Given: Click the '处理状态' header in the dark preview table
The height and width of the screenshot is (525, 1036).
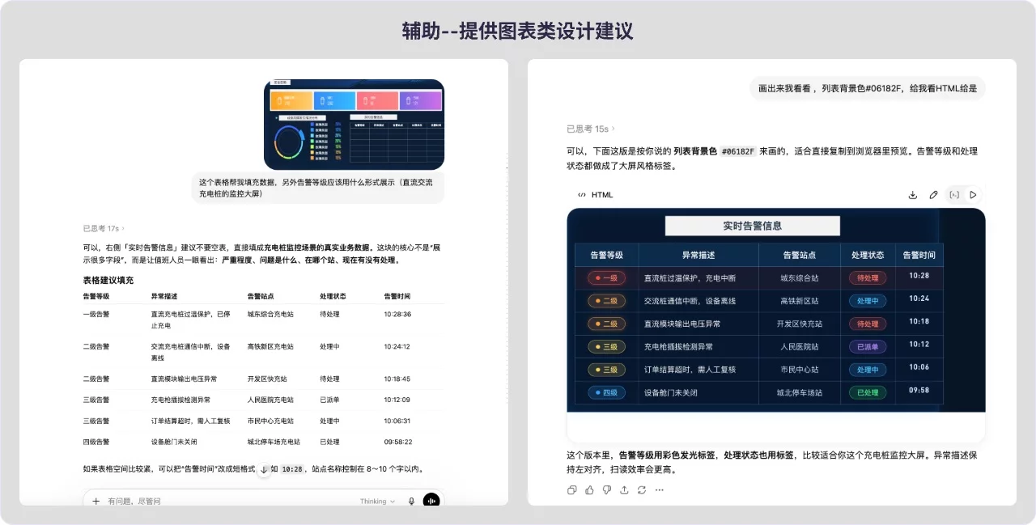Looking at the screenshot, I should coord(868,255).
